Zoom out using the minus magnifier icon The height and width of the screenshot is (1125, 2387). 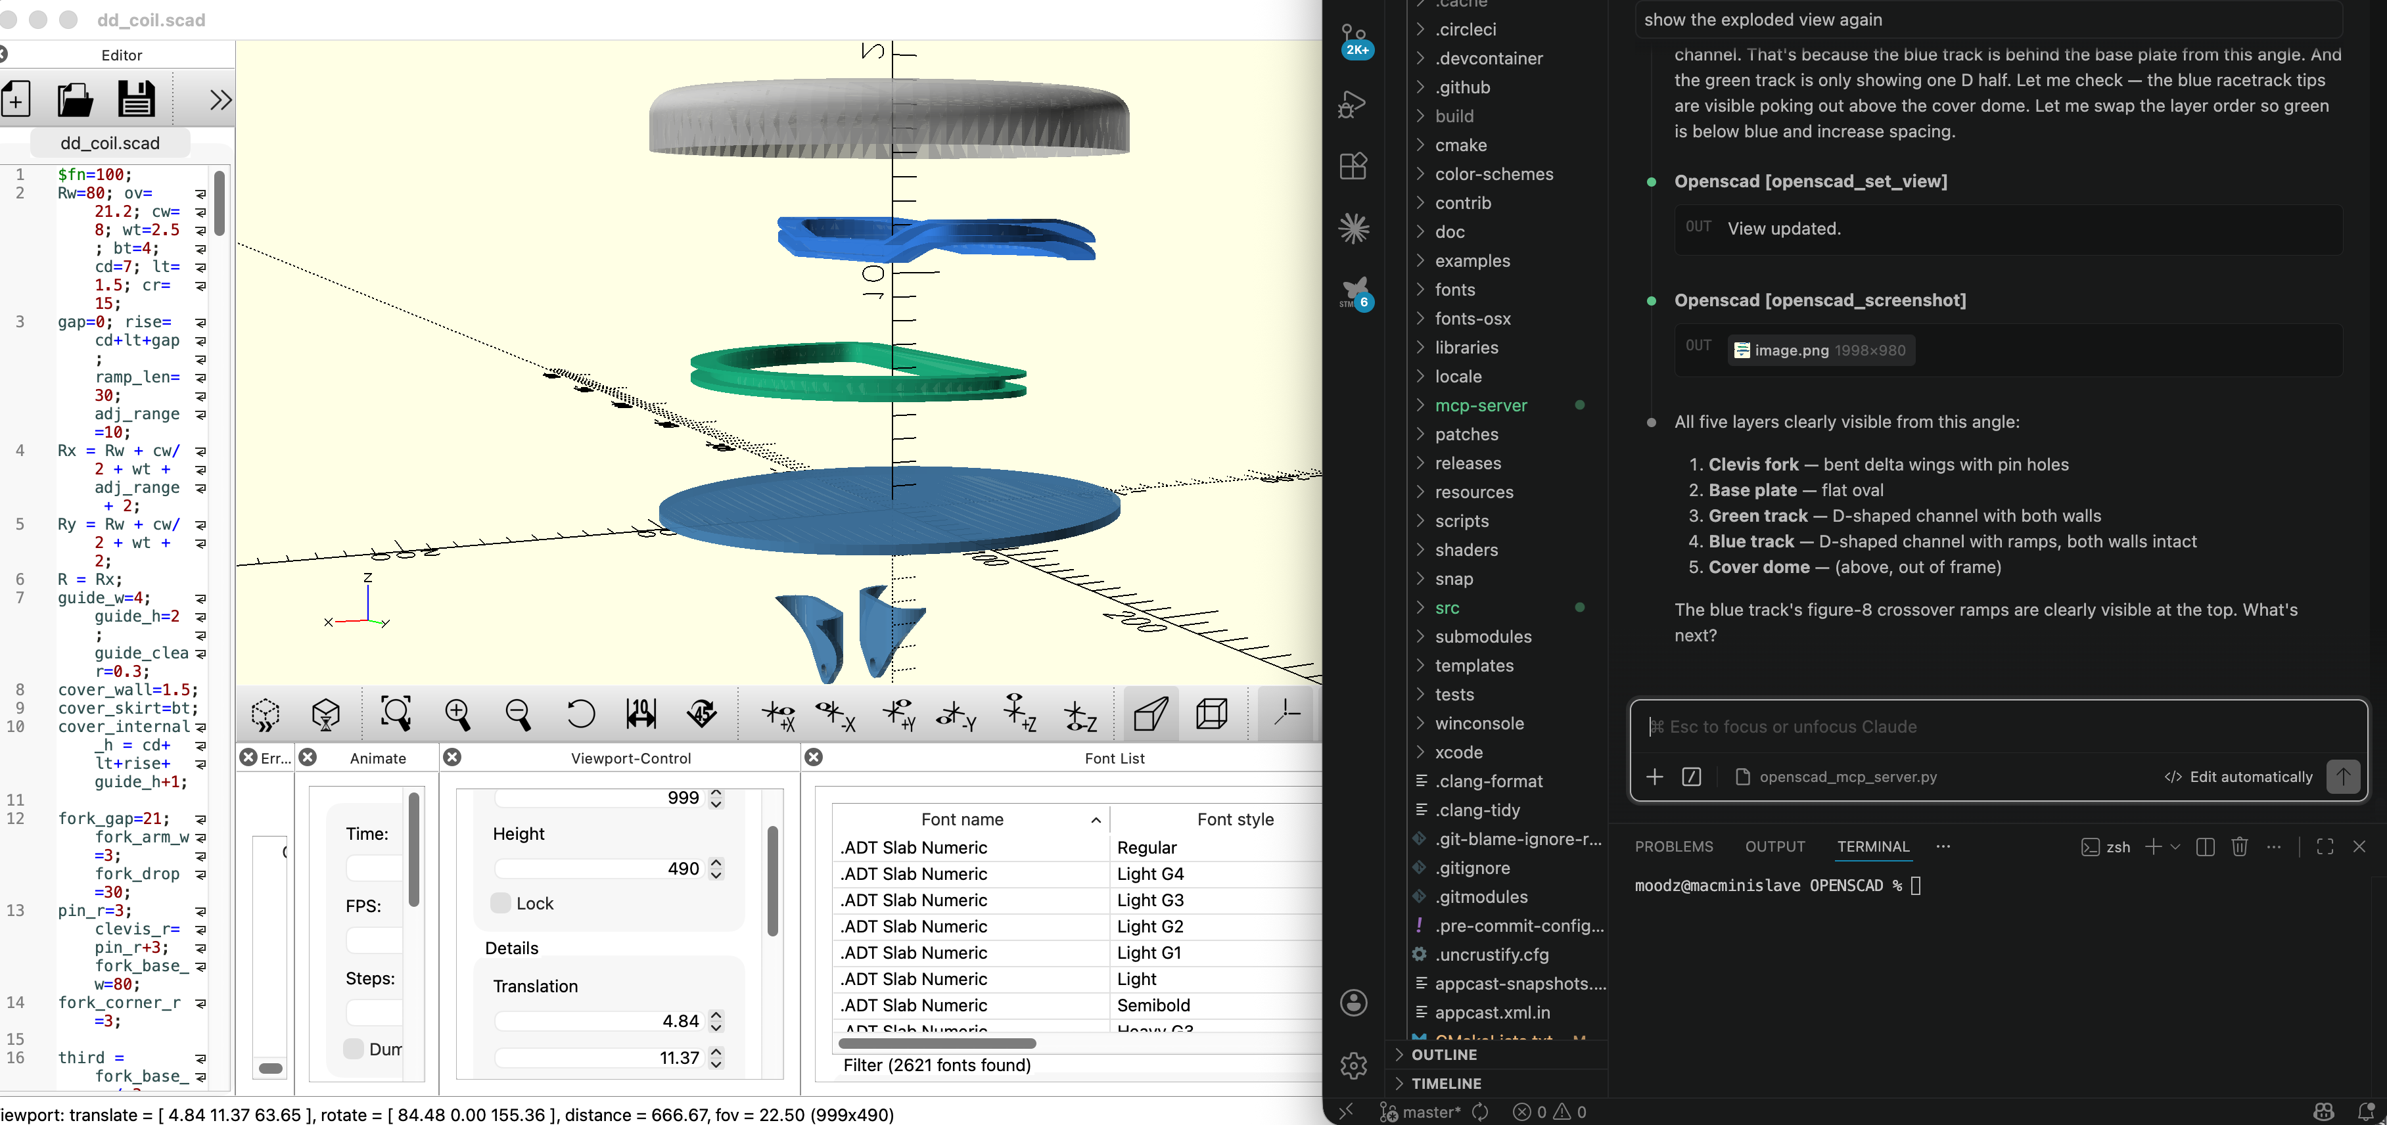point(519,714)
